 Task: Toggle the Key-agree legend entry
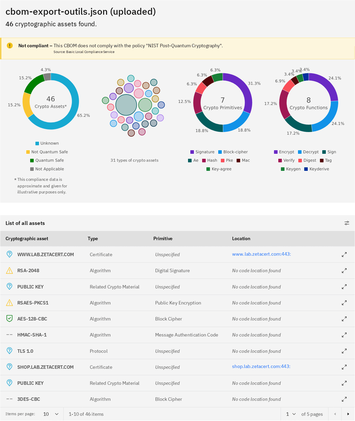pyautogui.click(x=219, y=169)
